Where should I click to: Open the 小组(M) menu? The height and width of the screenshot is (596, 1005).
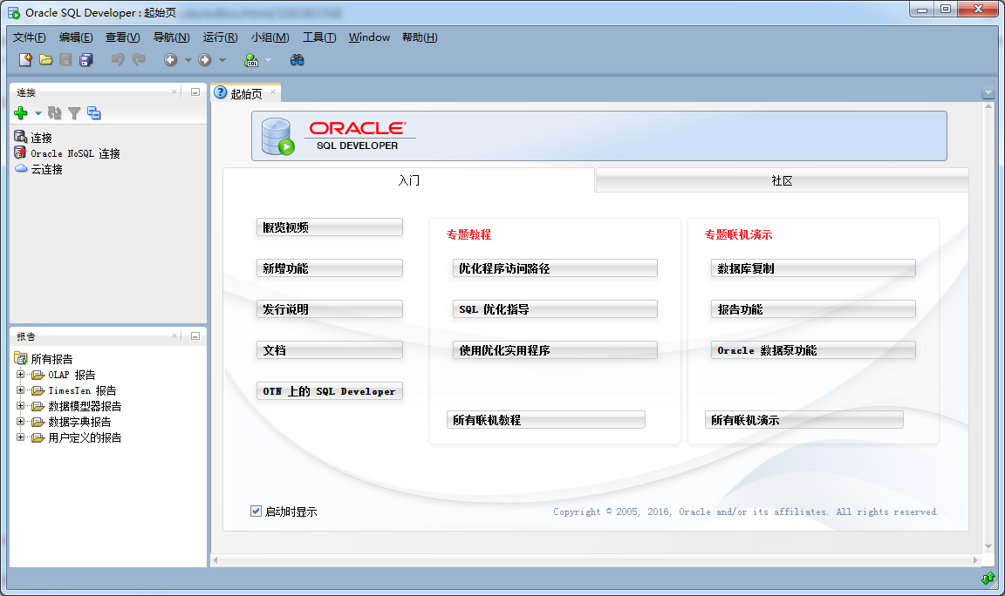pyautogui.click(x=270, y=37)
